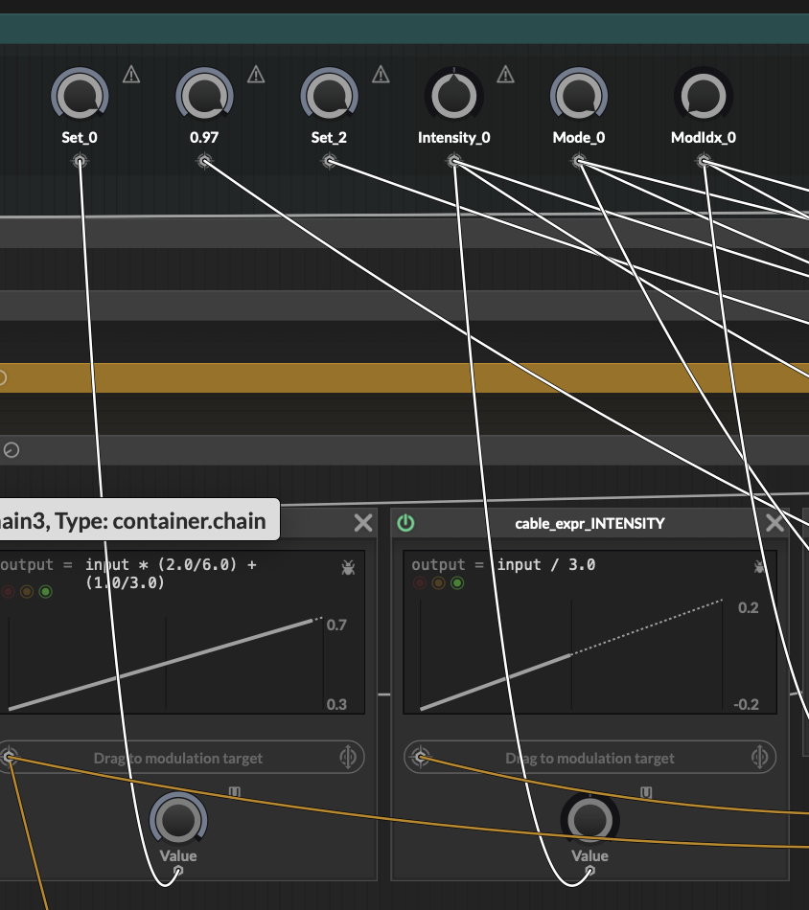Viewport: 809px width, 910px height.
Task: Toggle power on cable_expr_INTENSITY node
Action: (406, 523)
